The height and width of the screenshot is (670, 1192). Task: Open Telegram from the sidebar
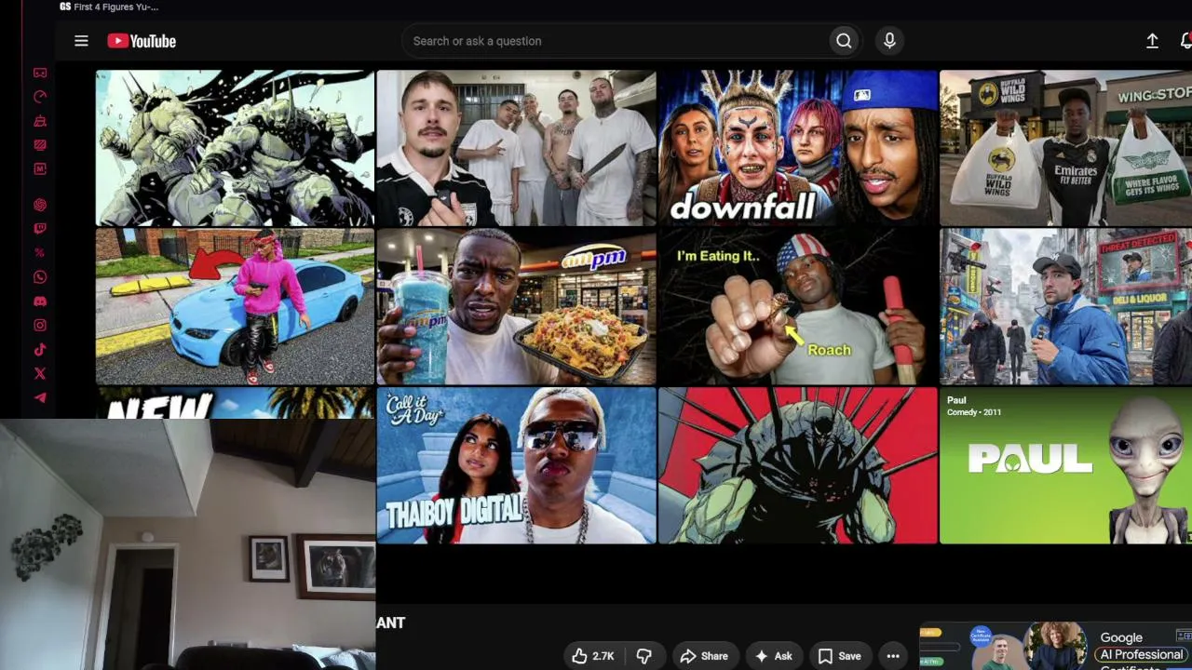pos(40,398)
